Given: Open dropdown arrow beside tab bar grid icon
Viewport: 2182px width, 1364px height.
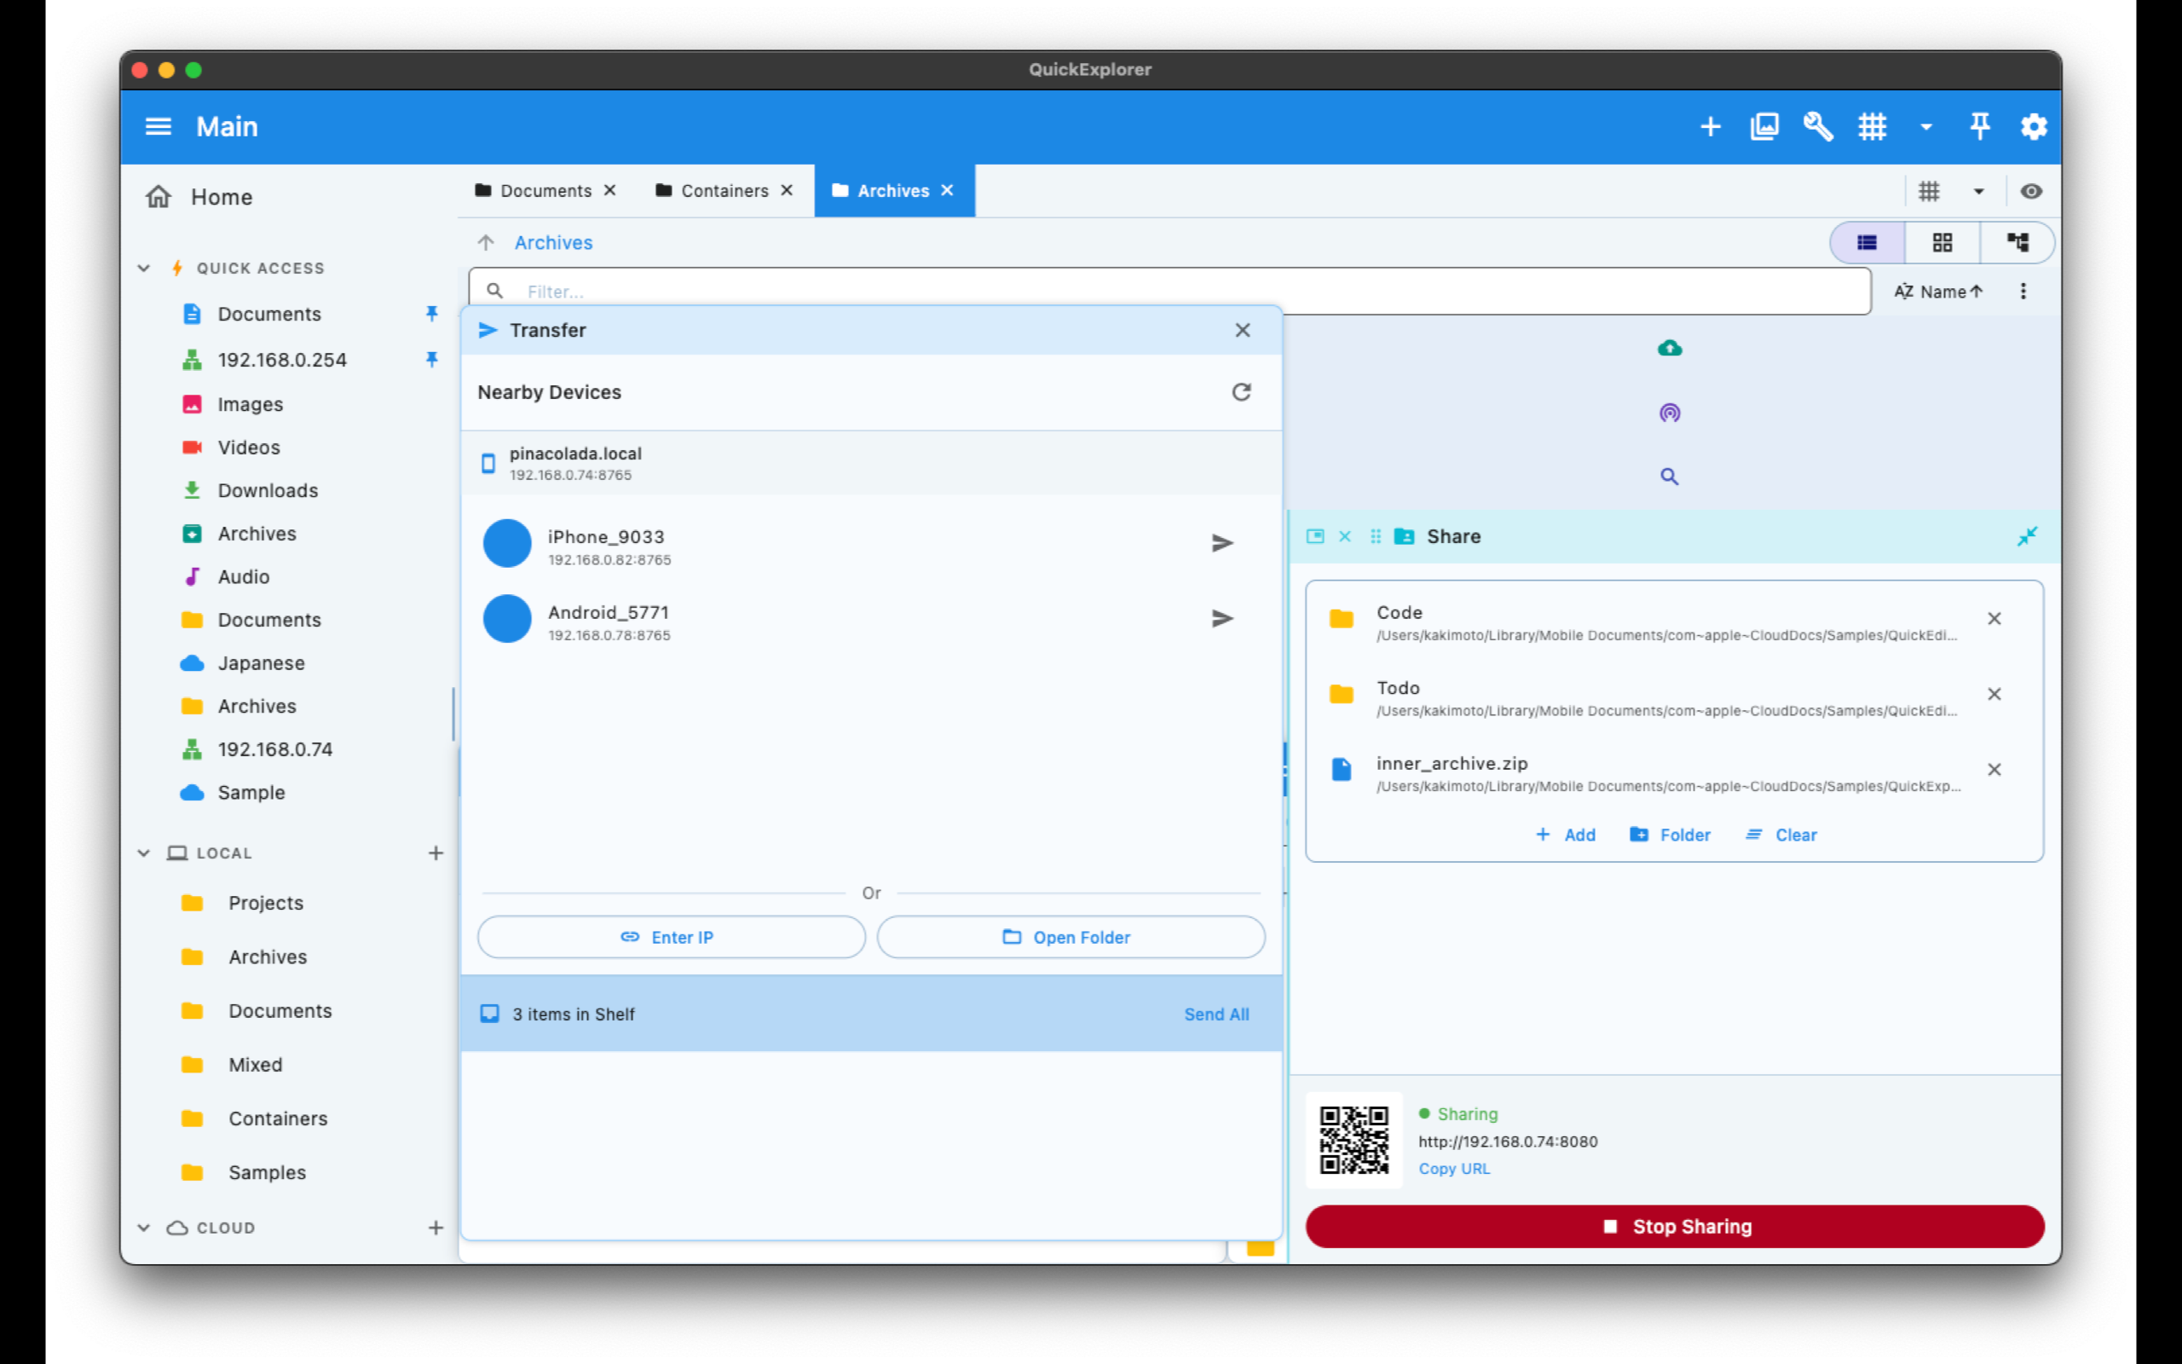Looking at the screenshot, I should (1979, 191).
